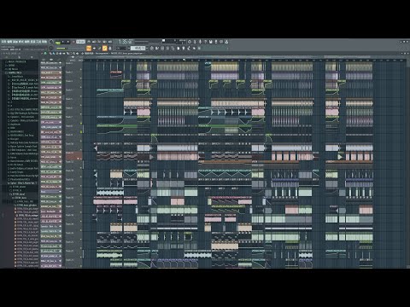The width and height of the screenshot is (410, 307).
Task: Click the Stop transport button
Action: tap(68, 42)
